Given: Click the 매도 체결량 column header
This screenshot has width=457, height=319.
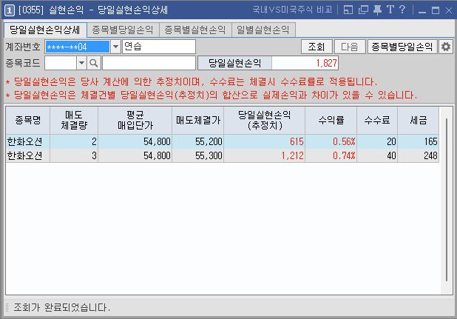Looking at the screenshot, I should [x=74, y=120].
